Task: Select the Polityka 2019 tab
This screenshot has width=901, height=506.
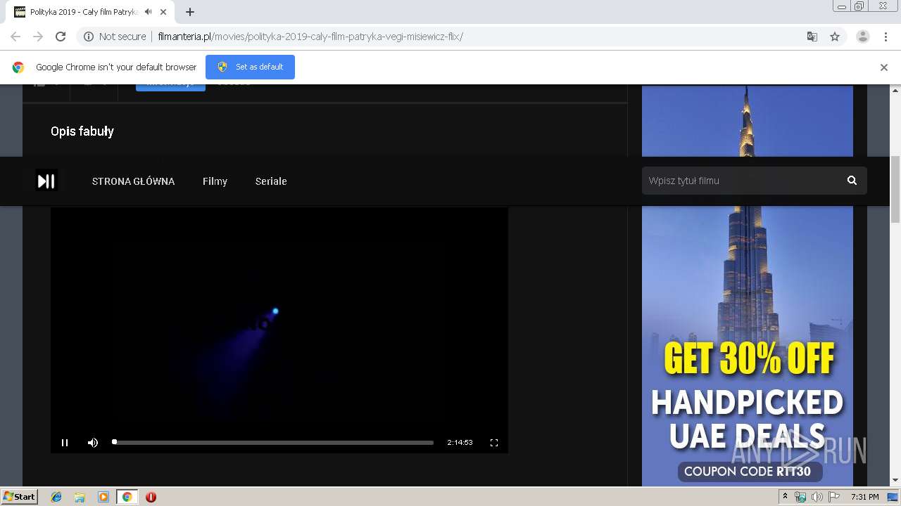Action: (x=84, y=12)
